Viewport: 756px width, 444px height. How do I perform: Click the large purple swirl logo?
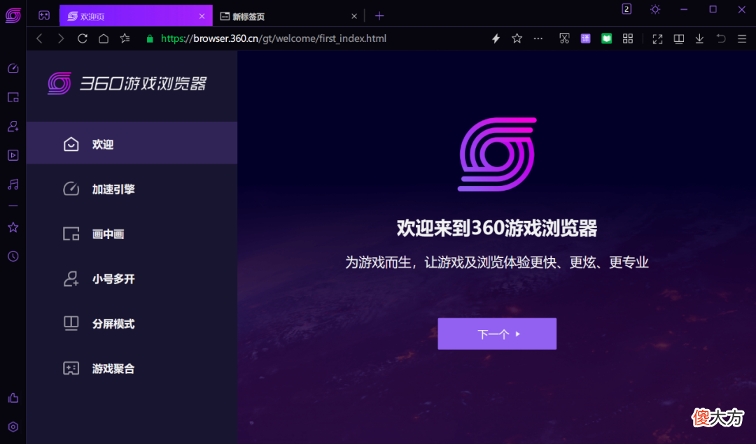[x=497, y=154]
